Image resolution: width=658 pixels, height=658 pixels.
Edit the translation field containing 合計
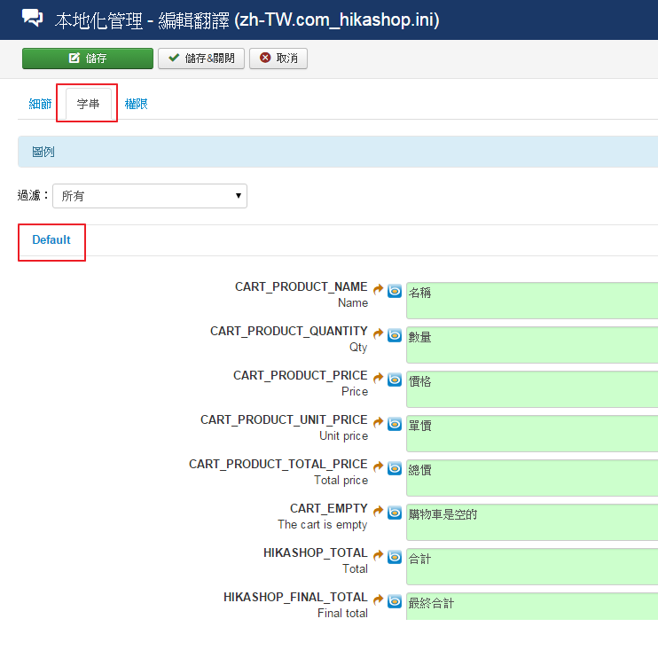coord(532,567)
